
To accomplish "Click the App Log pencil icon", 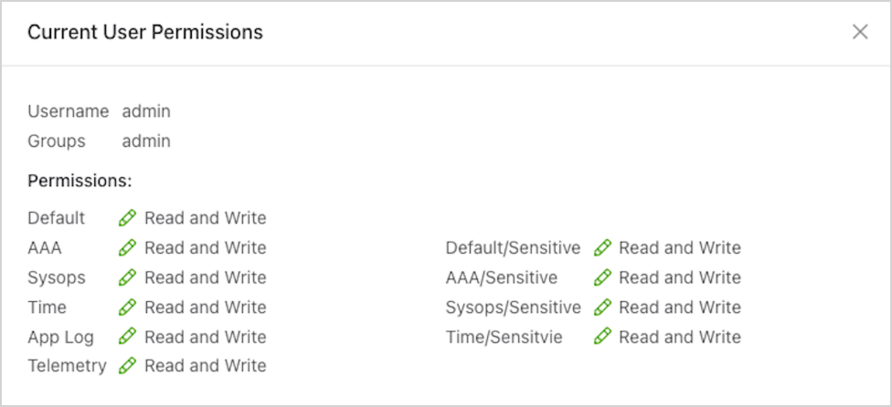I will (x=128, y=337).
